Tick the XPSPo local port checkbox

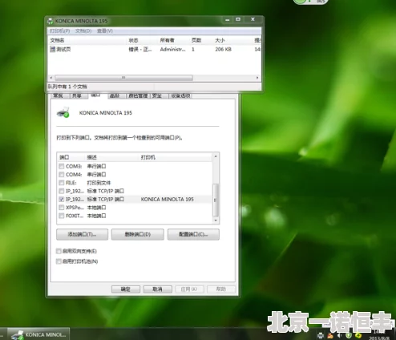coord(62,208)
